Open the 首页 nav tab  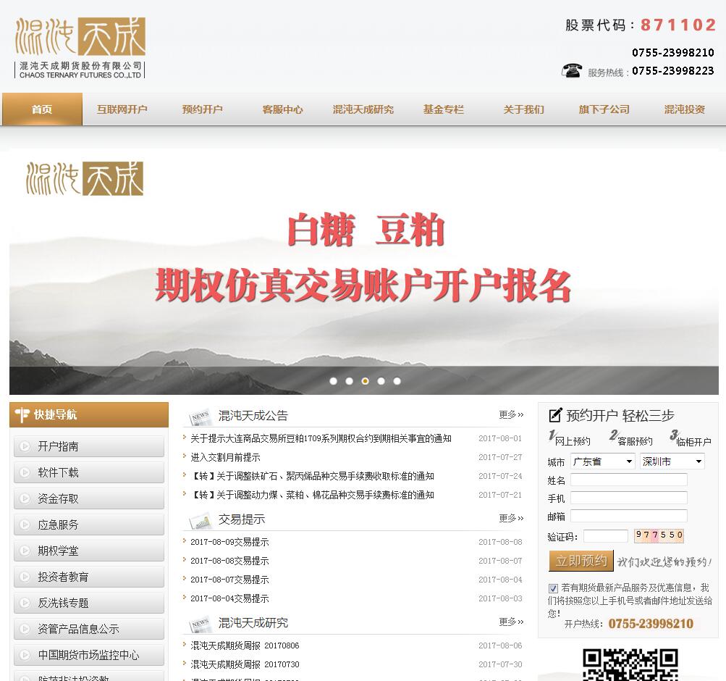point(42,109)
